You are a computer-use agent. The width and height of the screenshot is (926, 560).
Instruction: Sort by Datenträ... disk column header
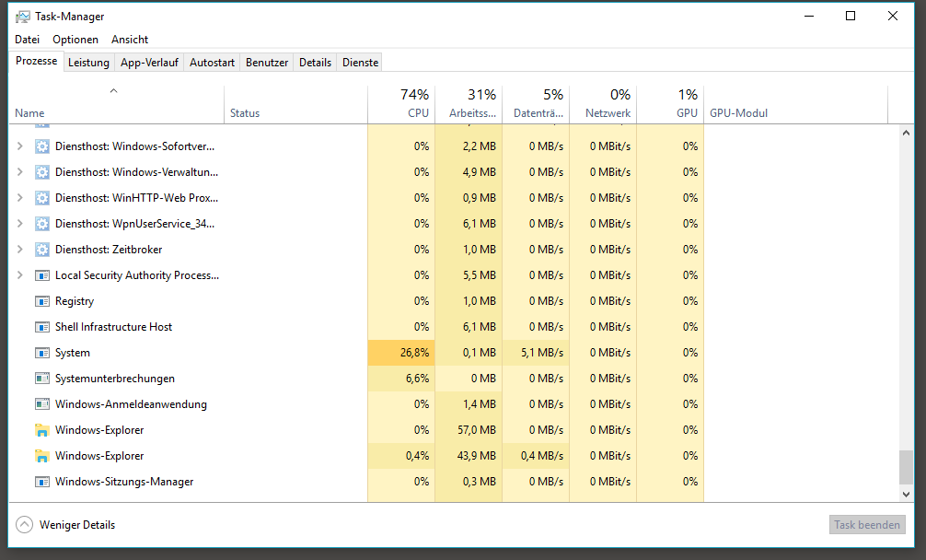pyautogui.click(x=537, y=105)
